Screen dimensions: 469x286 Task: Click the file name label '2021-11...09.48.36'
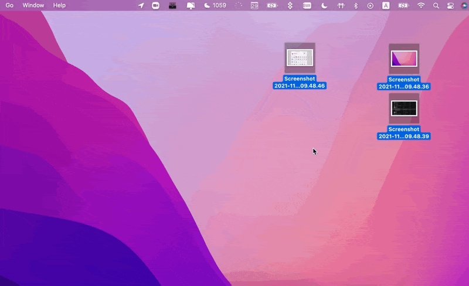(404, 87)
